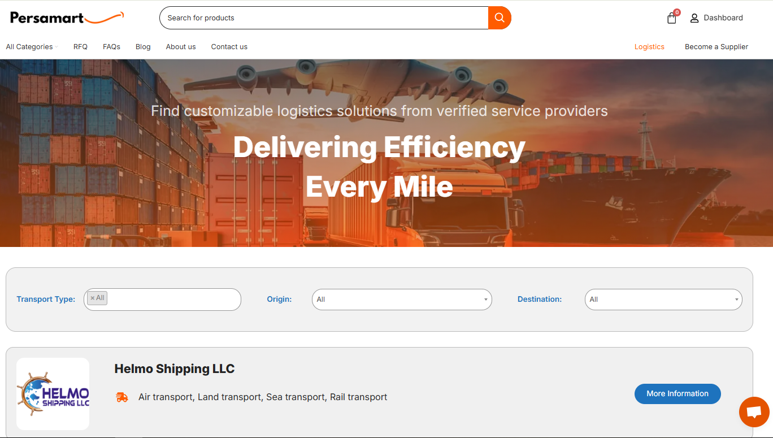Image resolution: width=773 pixels, height=438 pixels.
Task: Navigate to the Blog page
Action: point(143,47)
